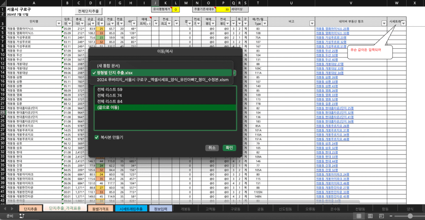Image resolution: width=425 pixels, height=220 pixels.
Task: Click the 확인 button in the dialog
Action: [229, 148]
